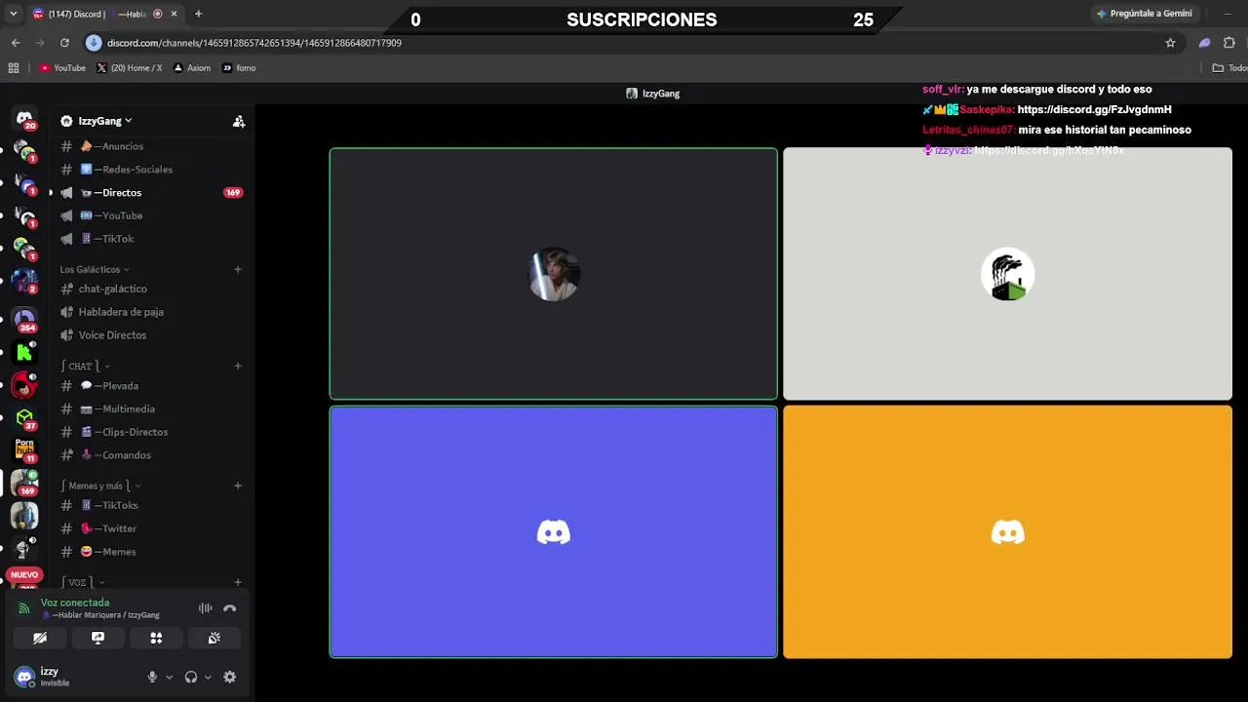Mute the microphone

pyautogui.click(x=152, y=677)
